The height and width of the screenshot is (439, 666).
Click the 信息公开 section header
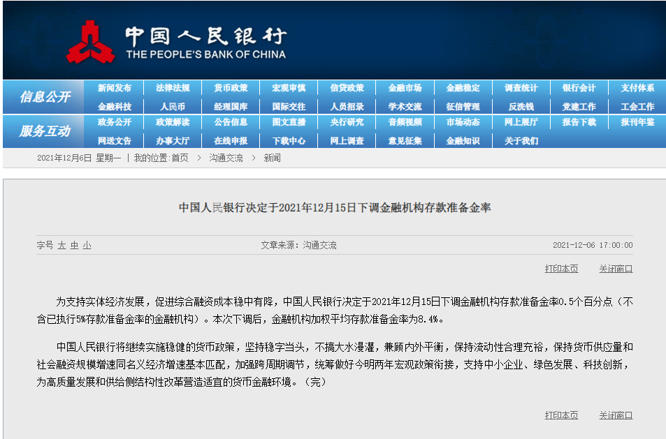point(45,97)
